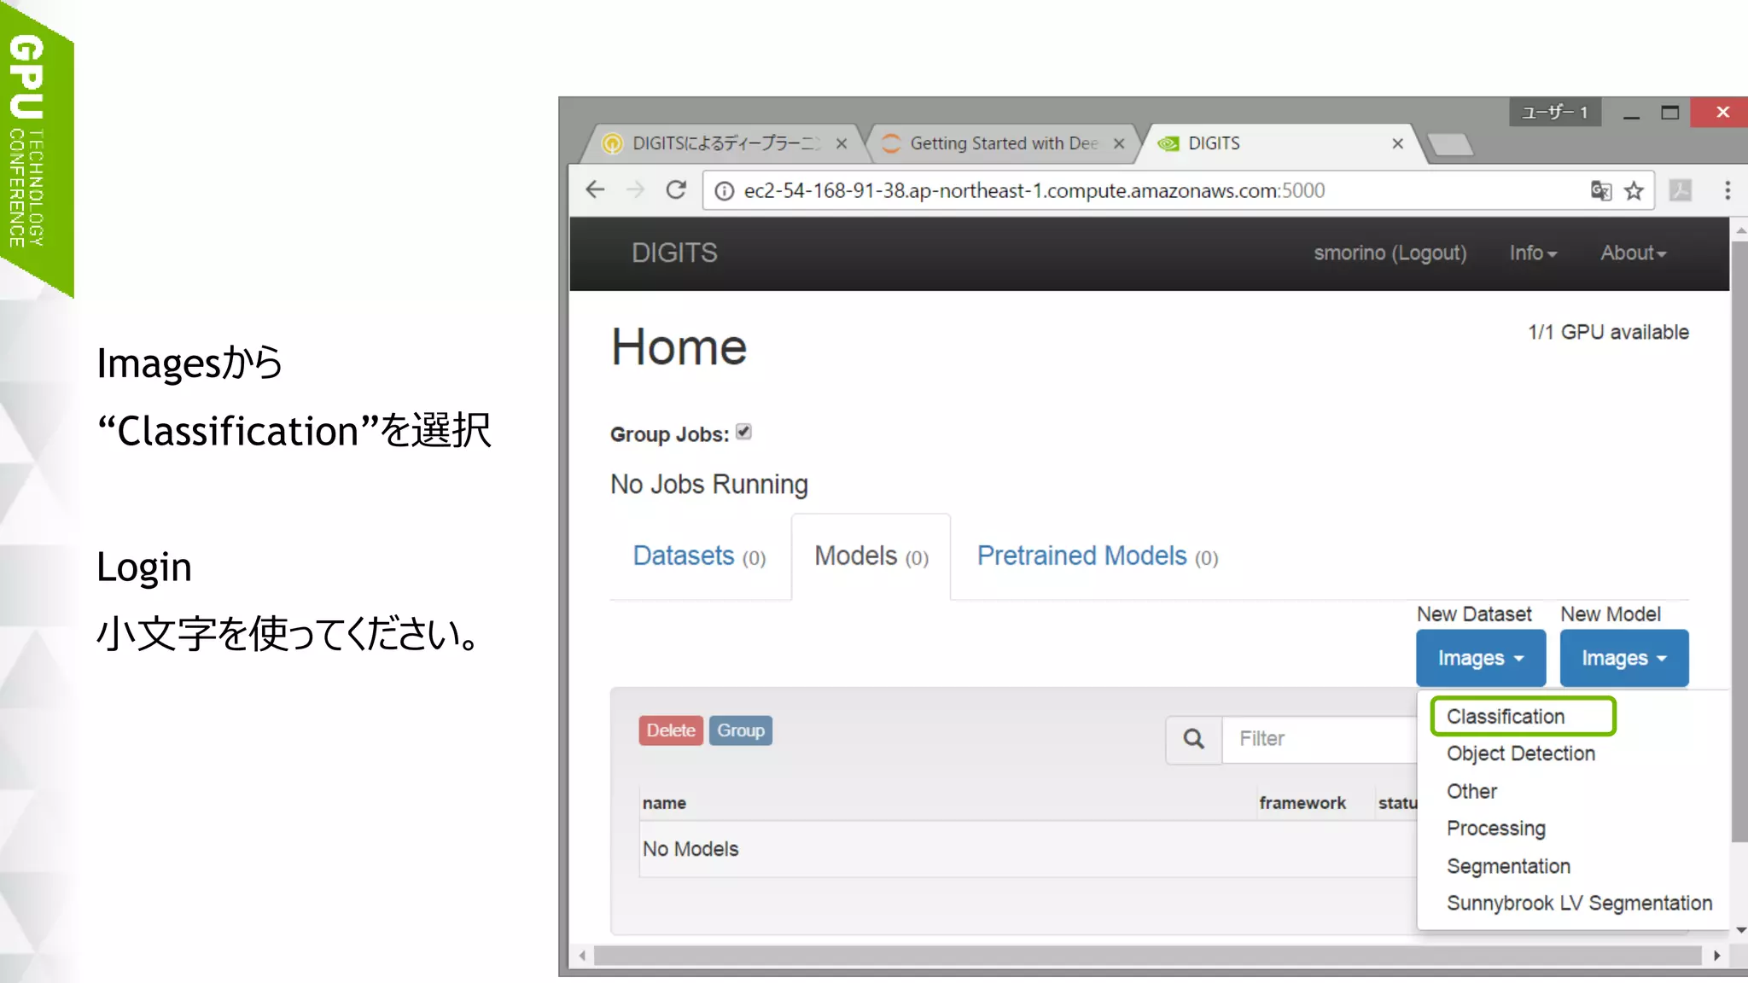The image size is (1748, 983).
Task: Click the scrollbar left arrow
Action: point(582,956)
